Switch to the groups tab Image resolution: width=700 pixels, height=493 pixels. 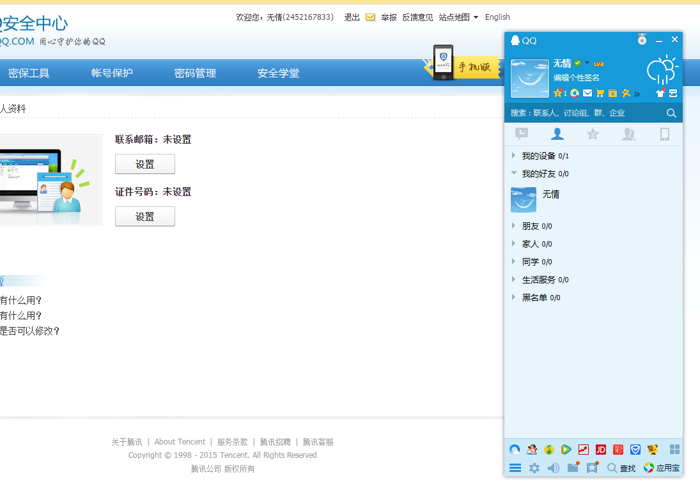tap(628, 134)
